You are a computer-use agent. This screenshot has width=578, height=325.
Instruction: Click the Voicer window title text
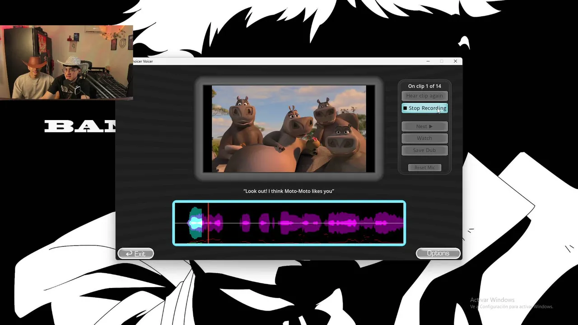(x=143, y=61)
